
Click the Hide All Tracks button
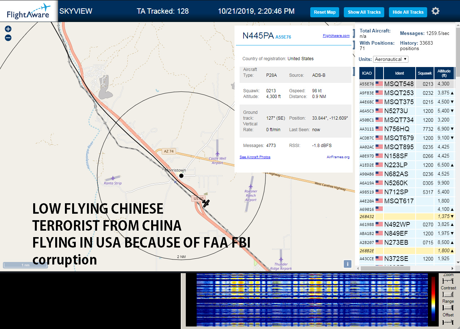pyautogui.click(x=408, y=12)
